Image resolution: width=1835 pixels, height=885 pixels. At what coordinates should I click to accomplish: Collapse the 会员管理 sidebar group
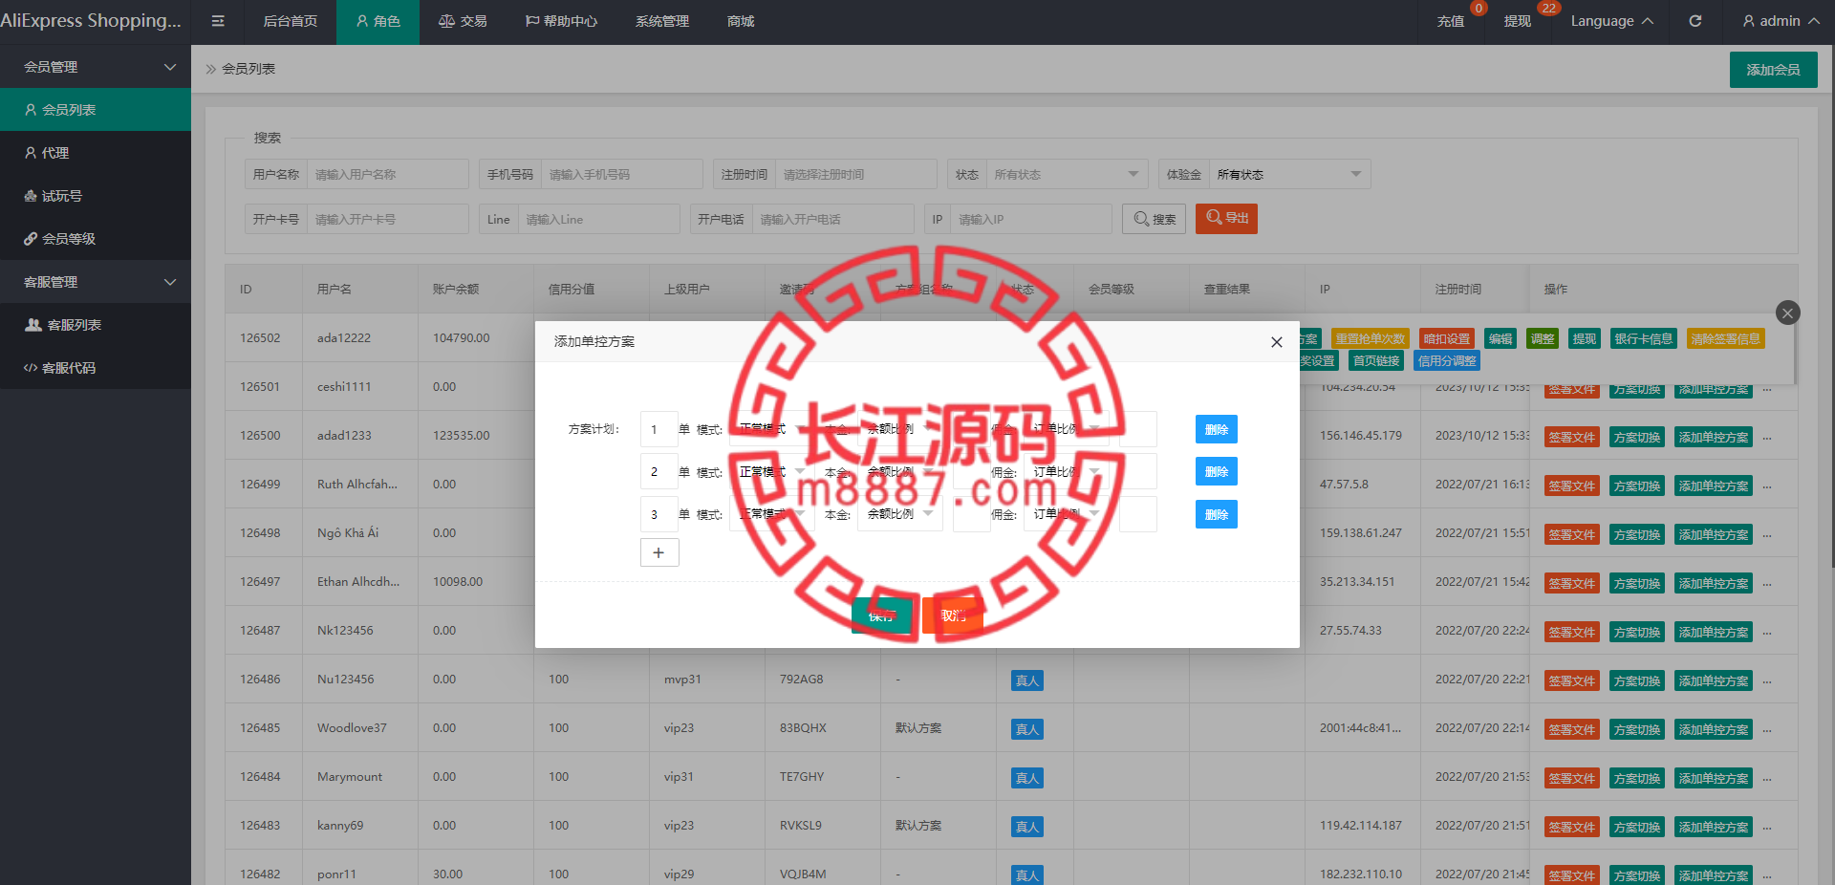point(96,67)
